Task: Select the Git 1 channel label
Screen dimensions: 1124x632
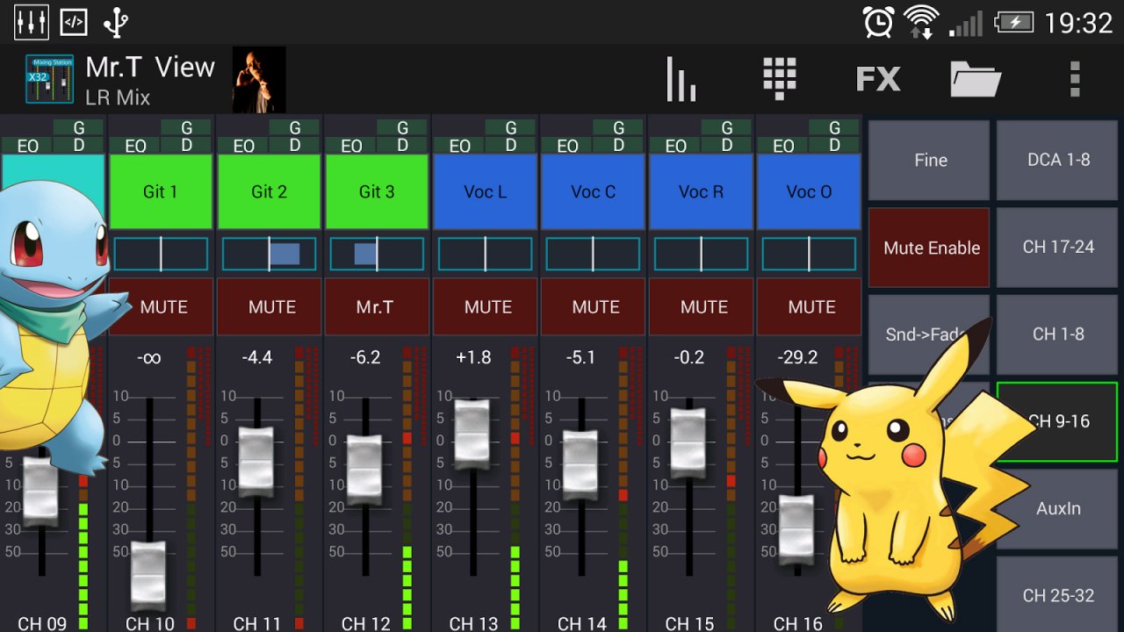Action: (162, 192)
